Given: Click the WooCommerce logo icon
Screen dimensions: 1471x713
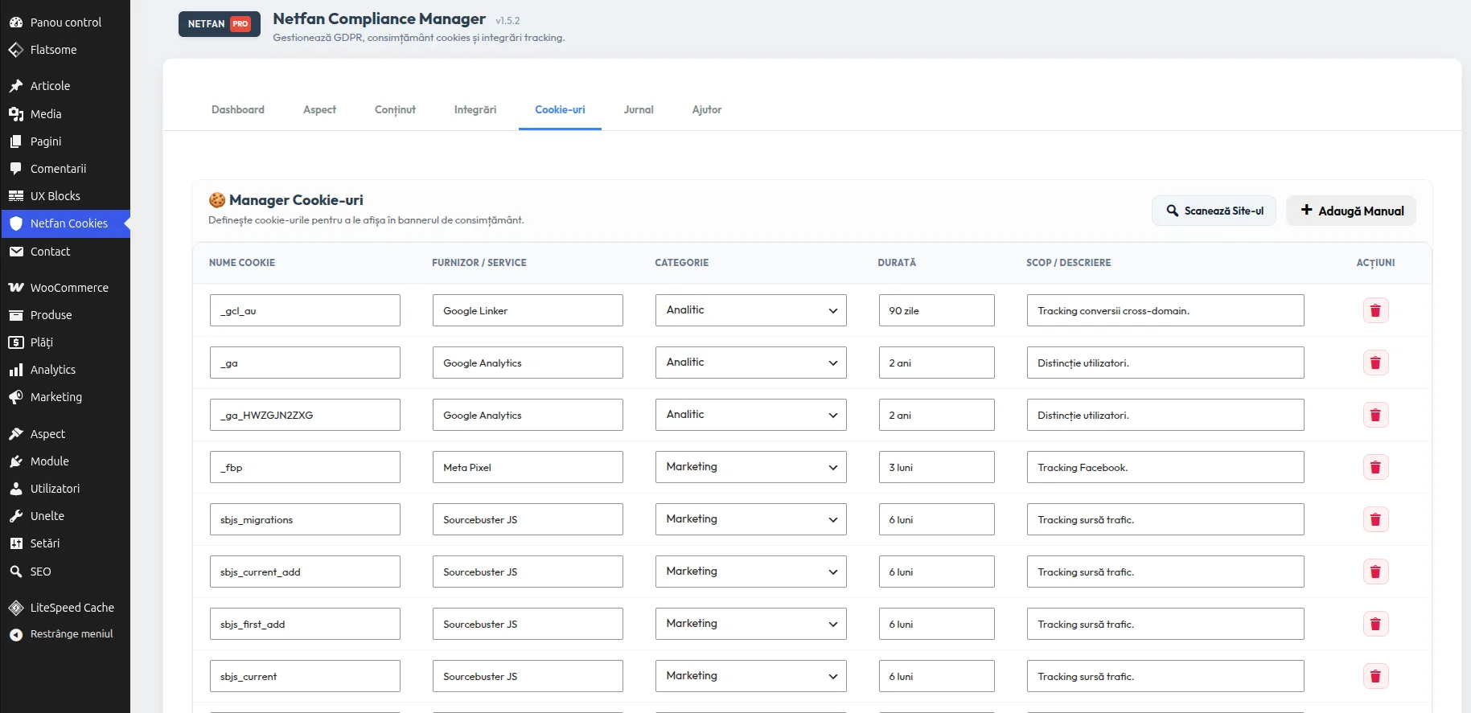Looking at the screenshot, I should pos(16,288).
